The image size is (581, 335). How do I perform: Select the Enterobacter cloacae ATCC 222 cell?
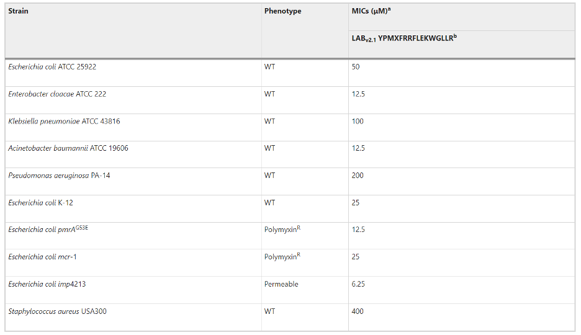click(x=53, y=94)
